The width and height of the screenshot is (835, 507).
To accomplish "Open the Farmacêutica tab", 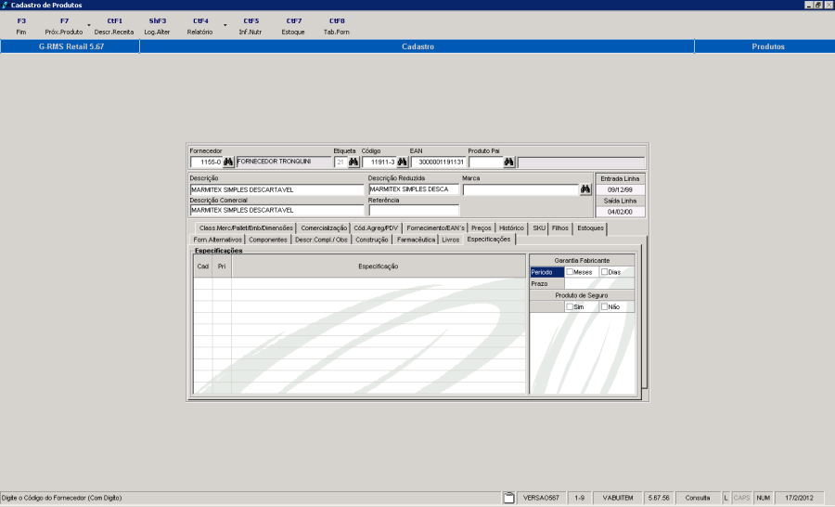I will pos(416,240).
